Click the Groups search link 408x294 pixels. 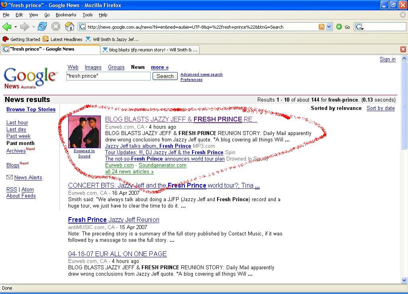(116, 67)
